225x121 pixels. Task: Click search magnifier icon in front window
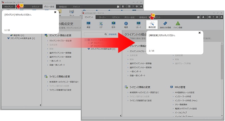[105, 34]
